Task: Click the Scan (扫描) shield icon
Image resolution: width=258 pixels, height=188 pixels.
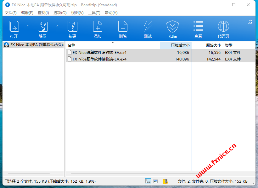Action: [172, 26]
